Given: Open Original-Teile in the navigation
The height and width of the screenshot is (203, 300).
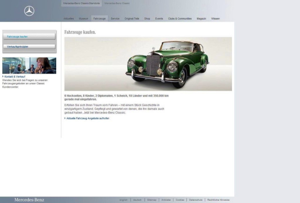Looking at the screenshot, I should coord(132,18).
